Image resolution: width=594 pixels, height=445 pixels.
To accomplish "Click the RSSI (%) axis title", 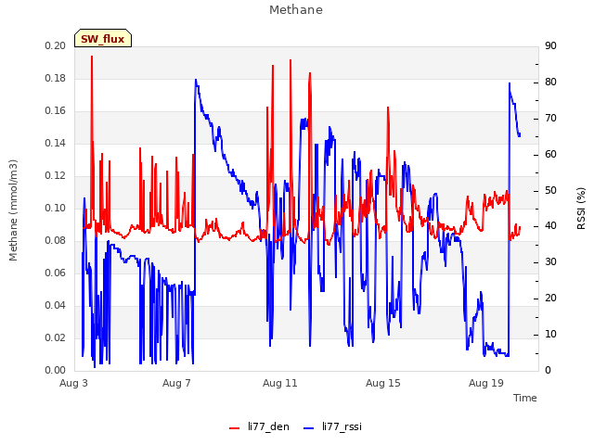I will [x=581, y=209].
